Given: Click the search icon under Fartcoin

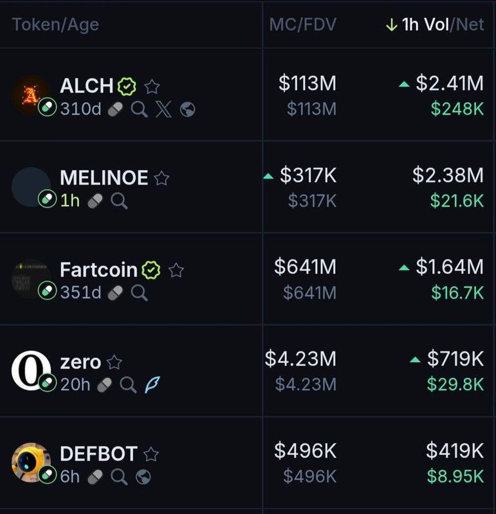Looking at the screenshot, I should pos(139,293).
